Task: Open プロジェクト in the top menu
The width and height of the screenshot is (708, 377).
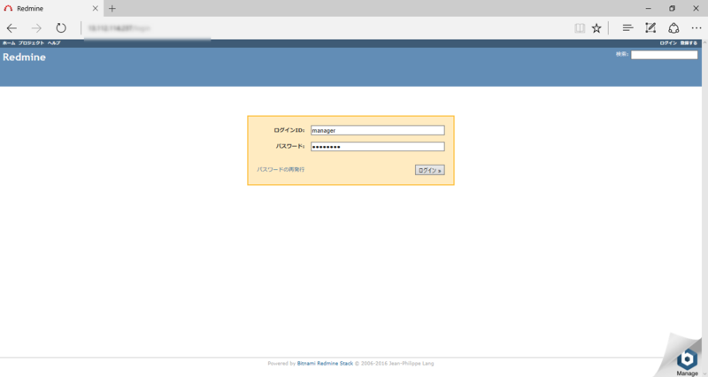Action: [31, 42]
